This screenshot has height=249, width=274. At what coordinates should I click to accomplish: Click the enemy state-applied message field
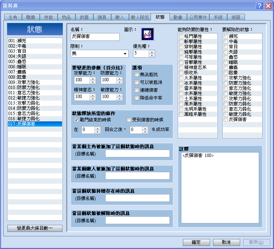[x=138, y=176]
